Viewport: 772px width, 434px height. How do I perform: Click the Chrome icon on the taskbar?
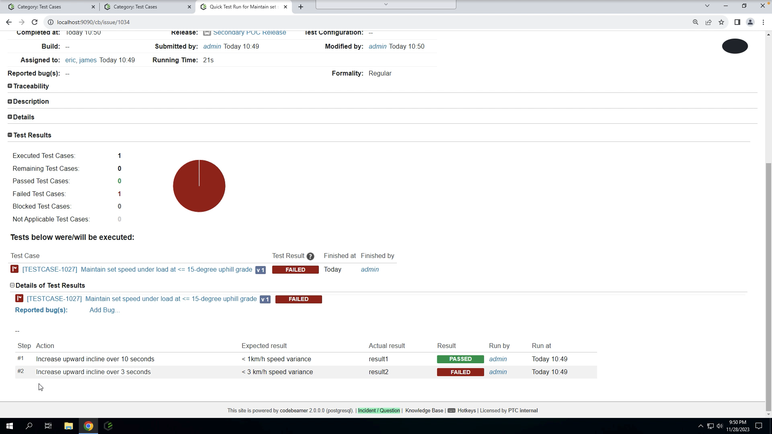click(x=88, y=426)
